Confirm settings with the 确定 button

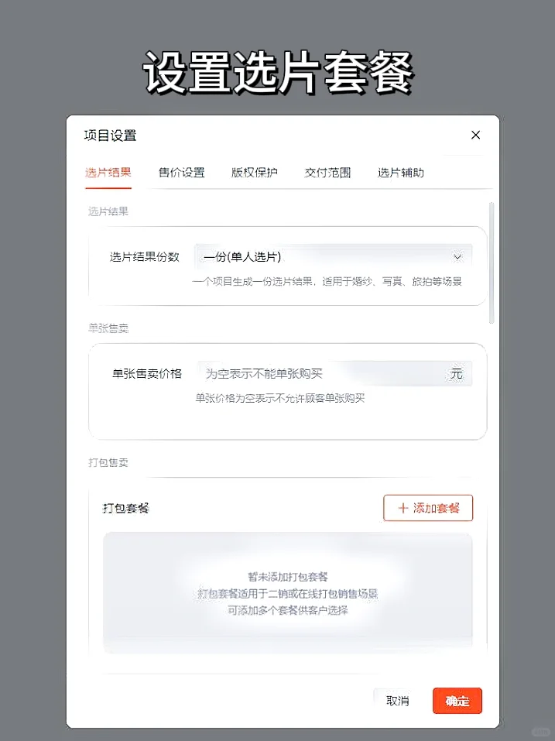point(457,701)
